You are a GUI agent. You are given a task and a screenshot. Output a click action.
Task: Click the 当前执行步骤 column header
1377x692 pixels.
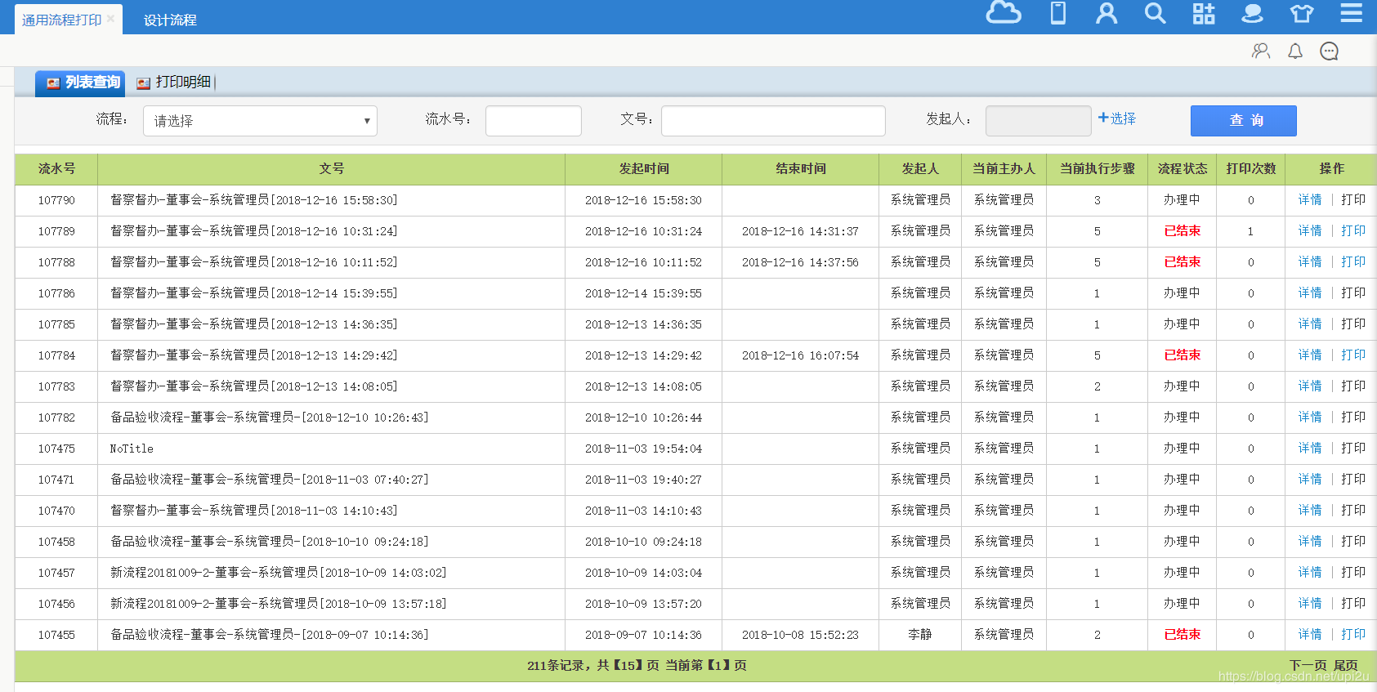(x=1097, y=169)
